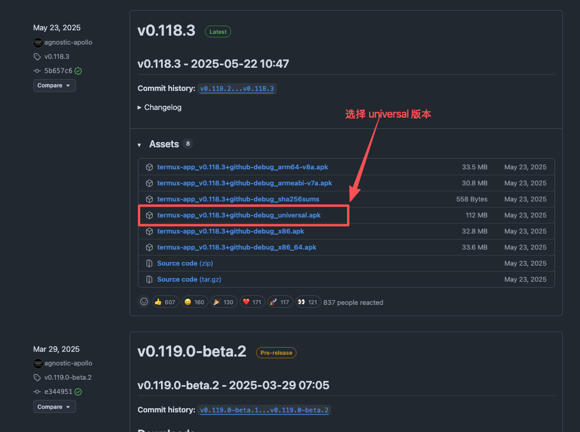Click the tag icon next to v0.119.0-beta.2

coord(37,378)
